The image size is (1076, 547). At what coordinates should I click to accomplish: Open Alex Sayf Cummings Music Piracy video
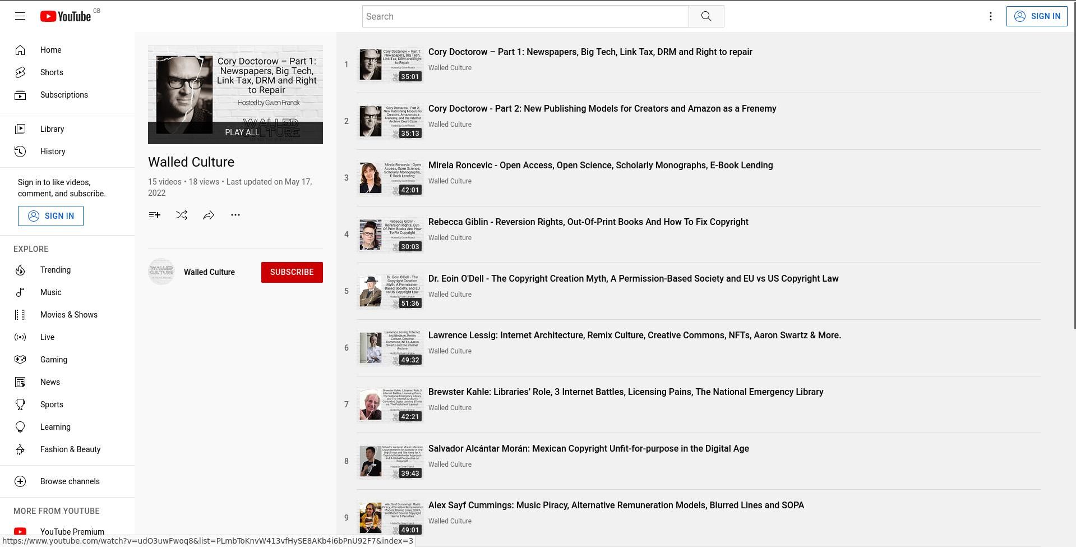coord(616,505)
